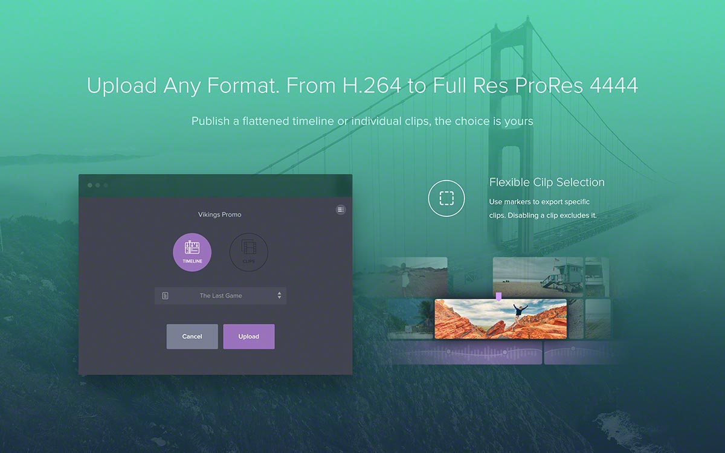Open The Last Game dropdown

221,295
